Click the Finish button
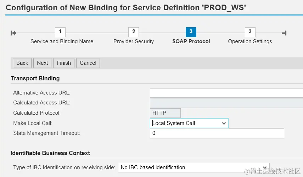Image resolution: width=303 pixels, height=177 pixels. 64,63
